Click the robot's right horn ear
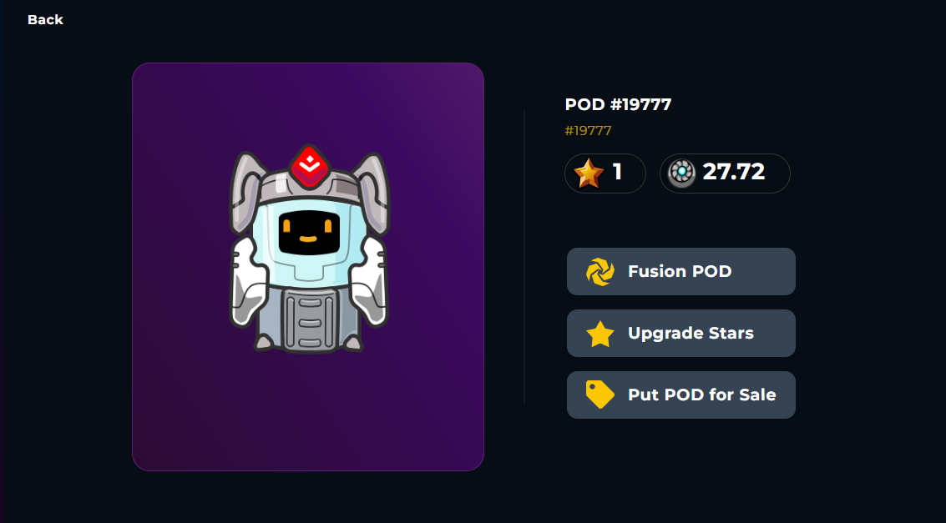The image size is (946, 523). point(372,192)
